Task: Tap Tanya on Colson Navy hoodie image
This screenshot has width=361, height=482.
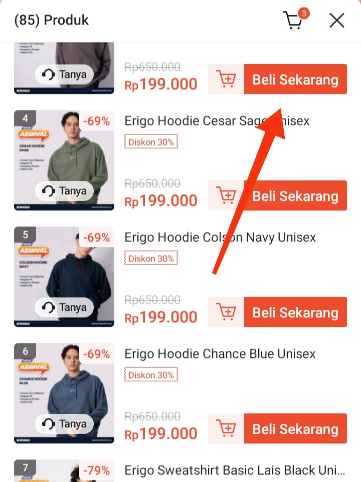Action: 64,307
